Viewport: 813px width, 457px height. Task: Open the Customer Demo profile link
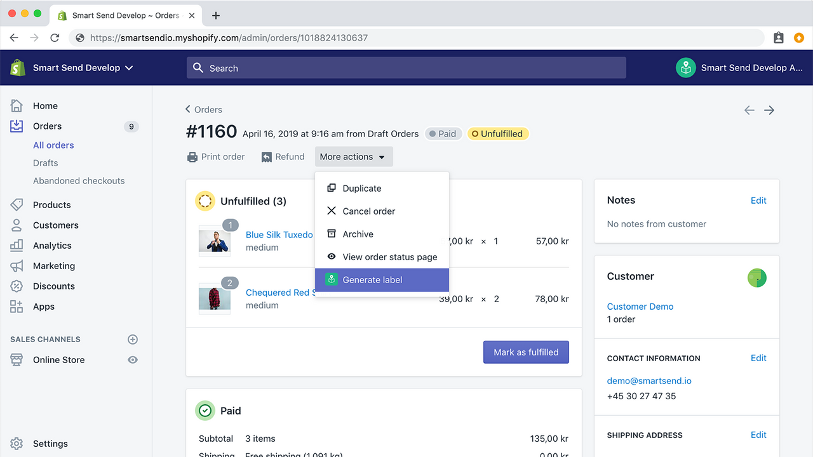[640, 306]
